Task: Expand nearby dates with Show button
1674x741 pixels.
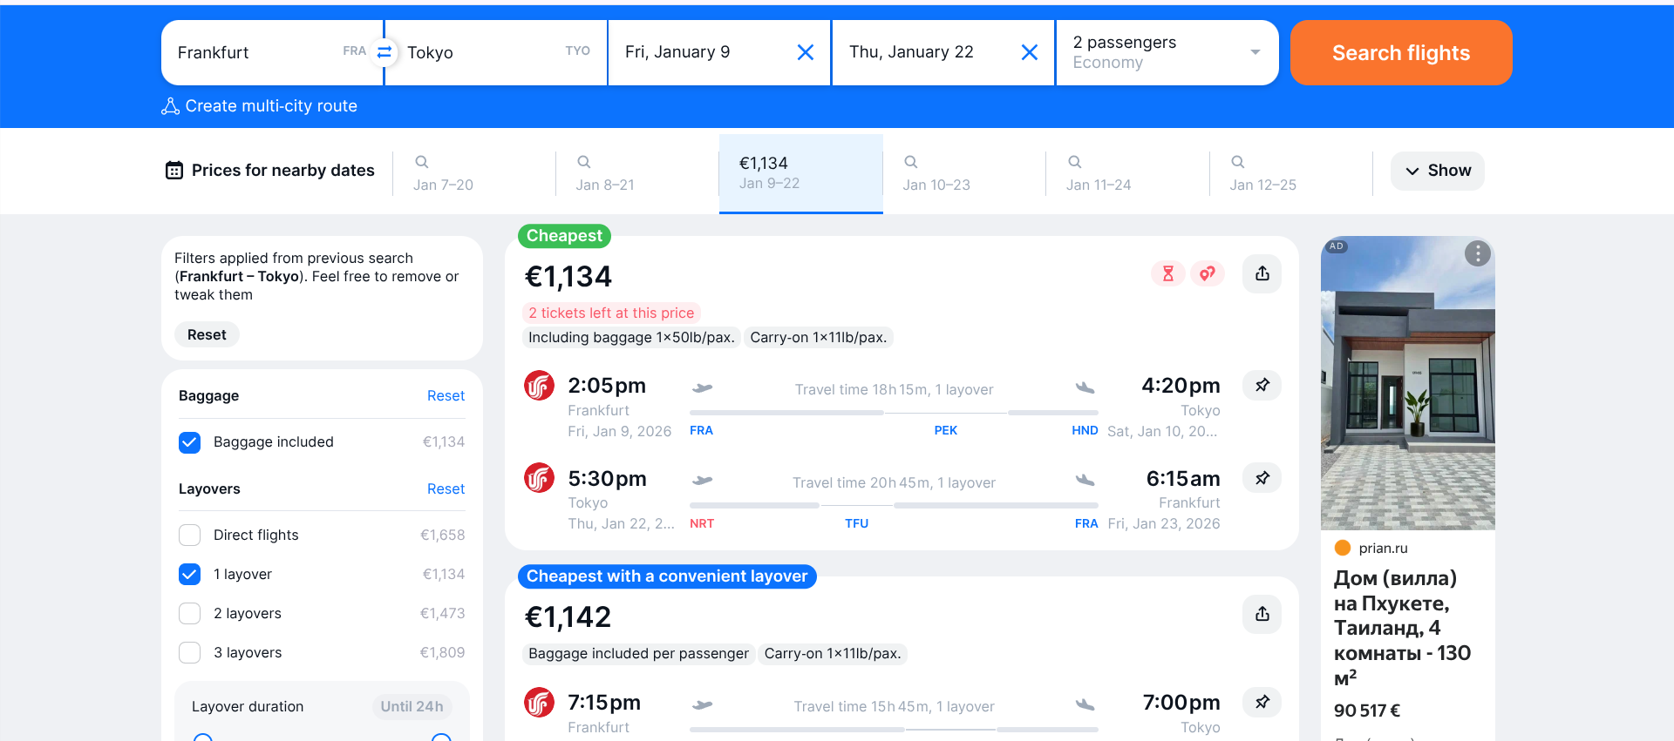Action: click(x=1437, y=171)
